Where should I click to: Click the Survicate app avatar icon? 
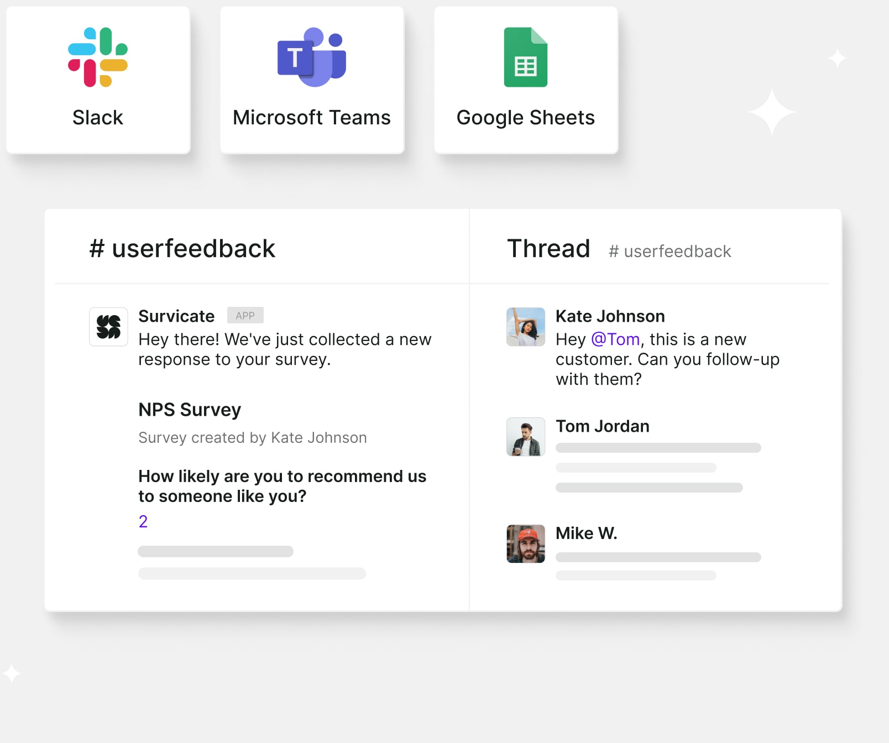click(x=109, y=327)
